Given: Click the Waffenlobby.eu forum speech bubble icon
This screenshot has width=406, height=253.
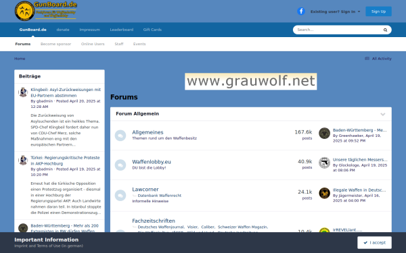Looking at the screenshot, I should [120, 165].
